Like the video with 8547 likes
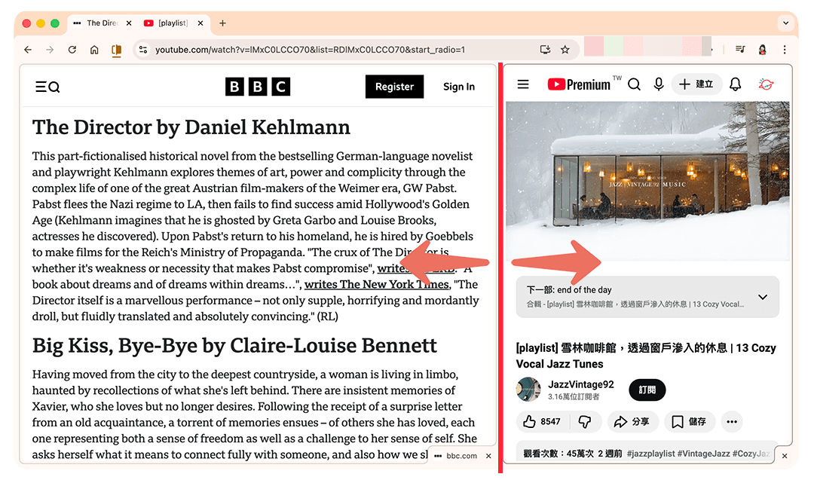Image resolution: width=814 pixels, height=480 pixels. 541,421
